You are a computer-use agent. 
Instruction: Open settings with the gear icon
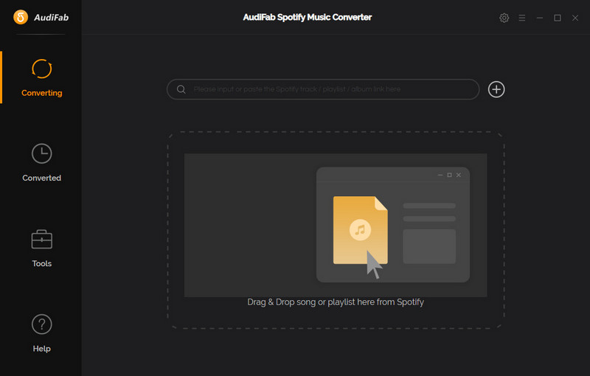(504, 18)
